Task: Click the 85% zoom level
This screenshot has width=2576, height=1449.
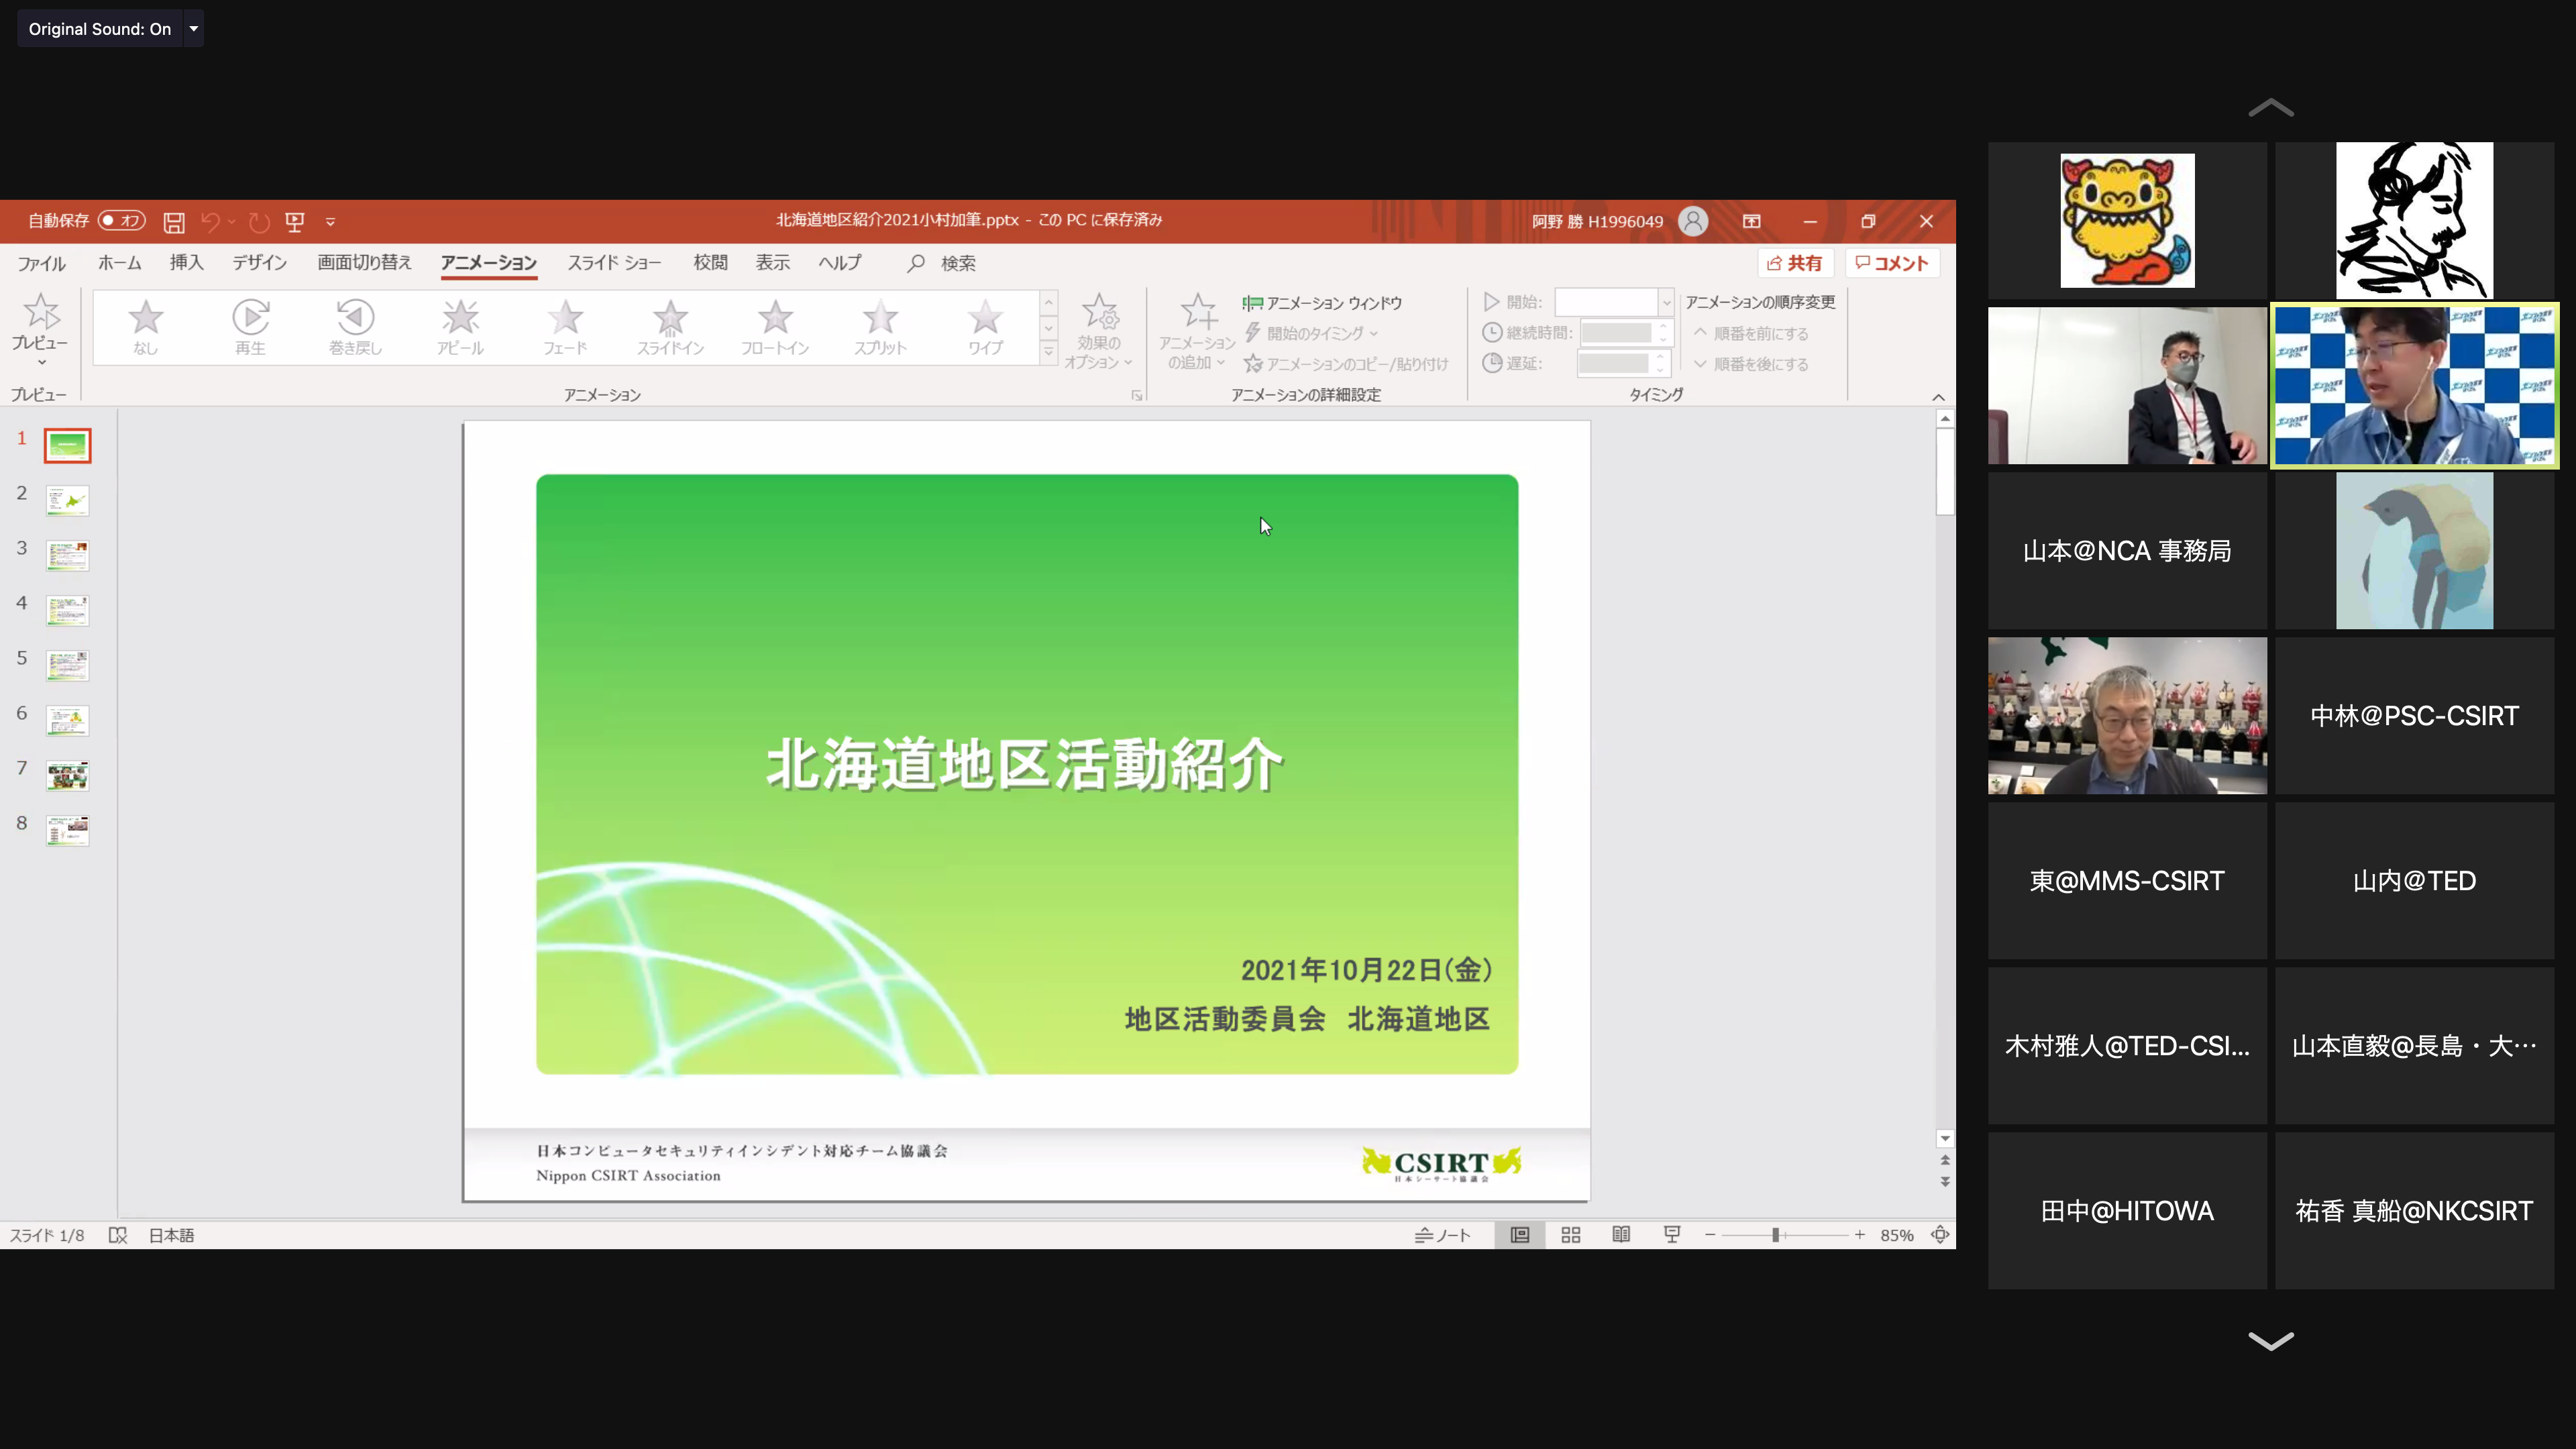Action: 1897,1236
